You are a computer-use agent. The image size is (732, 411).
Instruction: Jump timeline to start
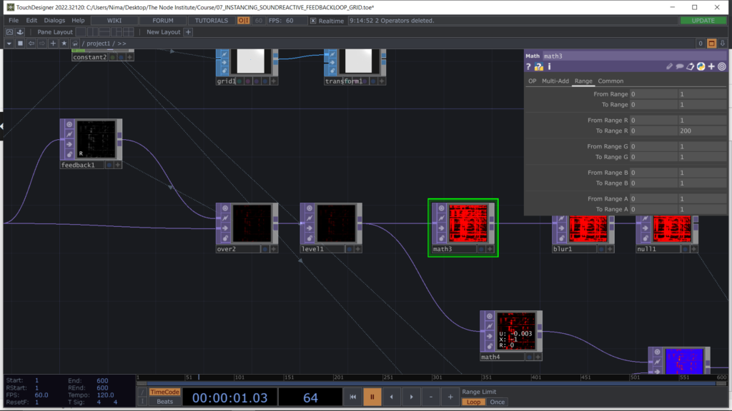click(353, 397)
